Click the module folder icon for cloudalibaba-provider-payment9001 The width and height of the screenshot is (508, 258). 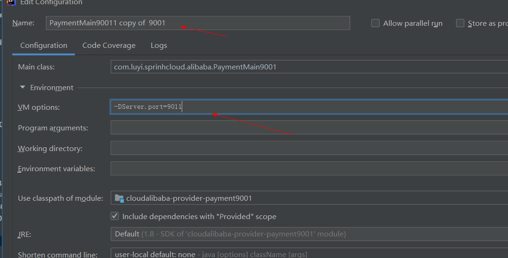click(120, 198)
